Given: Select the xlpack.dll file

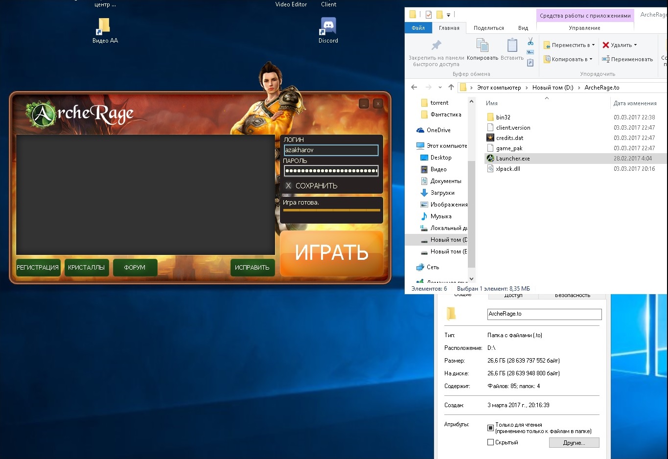Looking at the screenshot, I should coord(508,168).
